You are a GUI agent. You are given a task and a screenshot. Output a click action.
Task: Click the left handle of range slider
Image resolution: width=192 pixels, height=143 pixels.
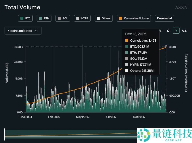tap(5, 134)
